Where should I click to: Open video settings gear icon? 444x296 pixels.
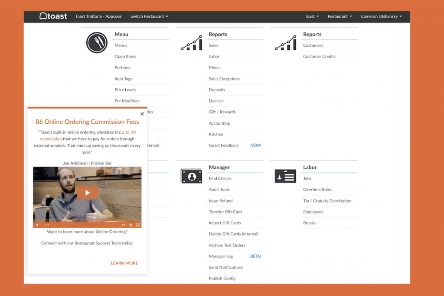pos(131,225)
